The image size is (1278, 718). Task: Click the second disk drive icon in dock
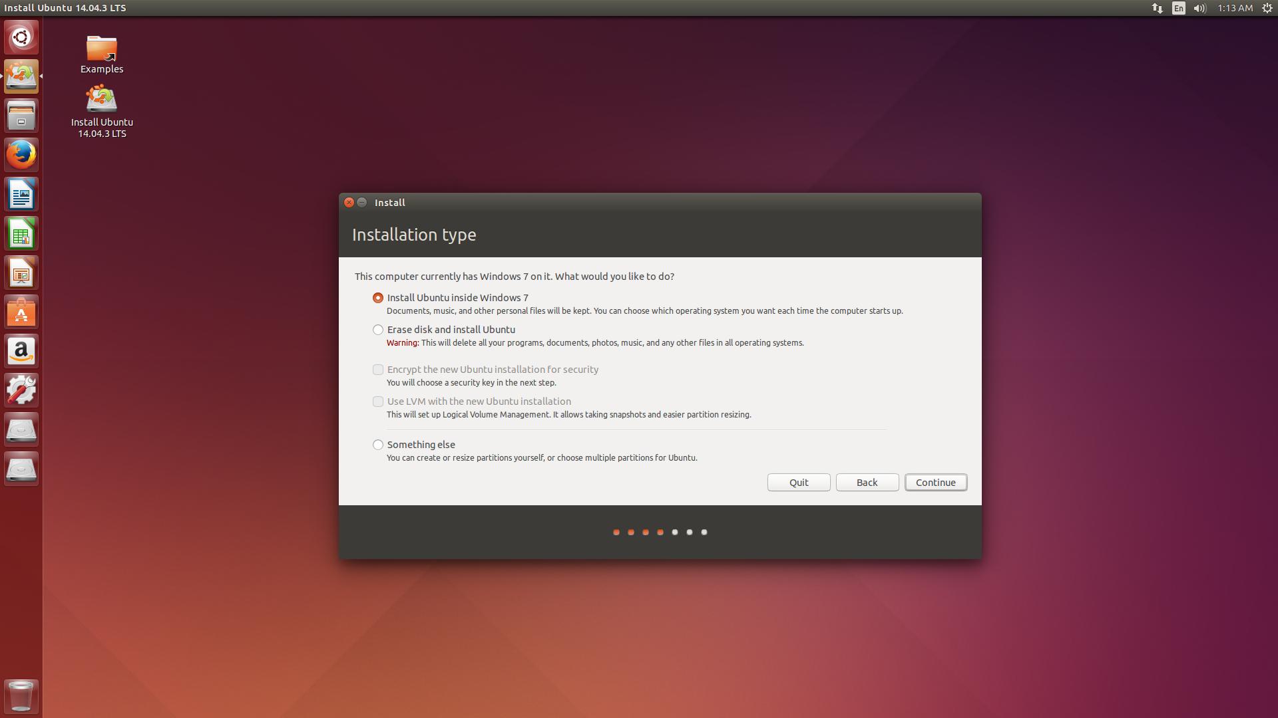[x=21, y=469]
